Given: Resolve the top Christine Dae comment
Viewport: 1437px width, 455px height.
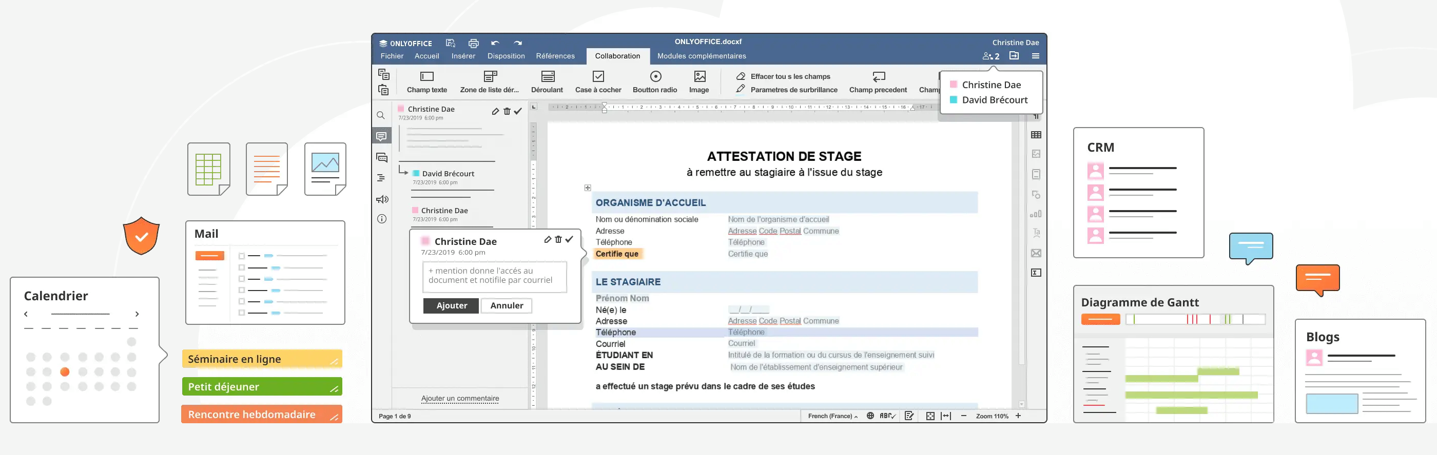Looking at the screenshot, I should pyautogui.click(x=518, y=111).
